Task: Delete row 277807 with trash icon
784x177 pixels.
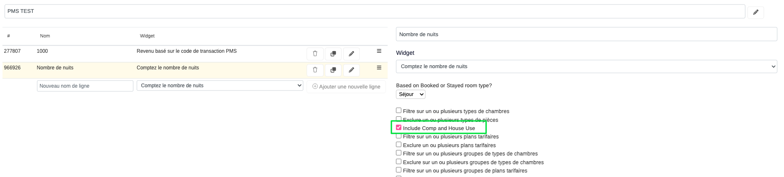Action: [x=315, y=54]
